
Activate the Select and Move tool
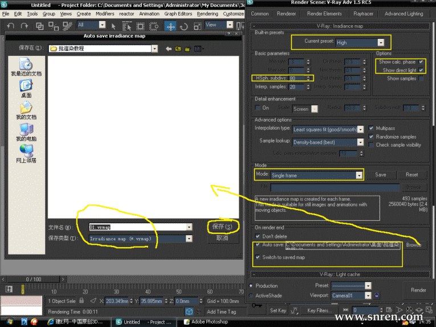pos(170,26)
